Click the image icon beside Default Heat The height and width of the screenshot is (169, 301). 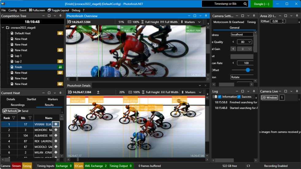(x=60, y=33)
